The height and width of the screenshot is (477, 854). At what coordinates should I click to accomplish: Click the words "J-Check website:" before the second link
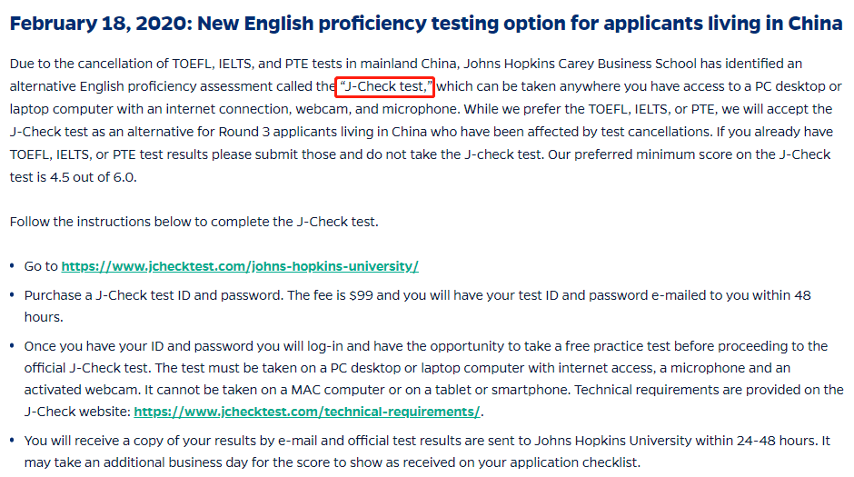[x=77, y=412]
